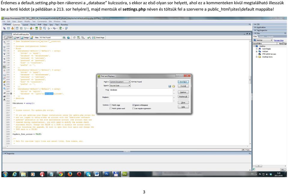This screenshot has width=288, height=194.
Task: Click the Hyperlink icon in Insert bar
Action: (x=4, y=28)
